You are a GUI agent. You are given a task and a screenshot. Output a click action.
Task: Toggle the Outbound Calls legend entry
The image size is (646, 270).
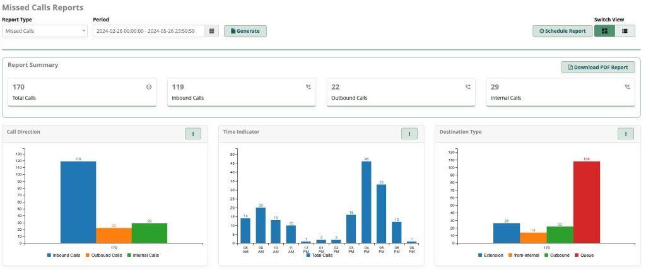point(103,255)
